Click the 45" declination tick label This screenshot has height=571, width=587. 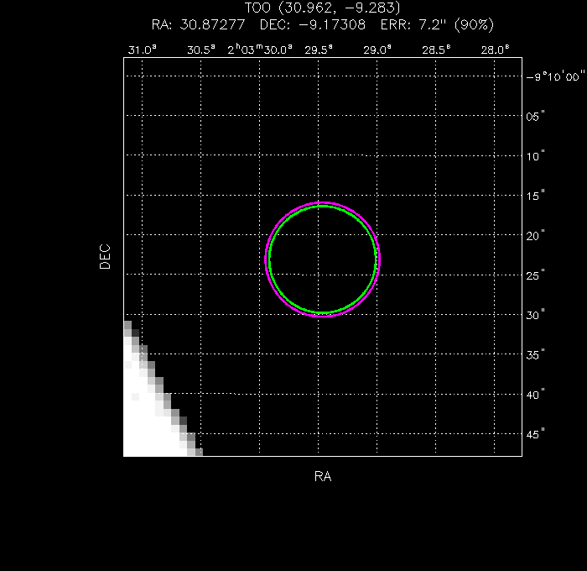click(535, 434)
